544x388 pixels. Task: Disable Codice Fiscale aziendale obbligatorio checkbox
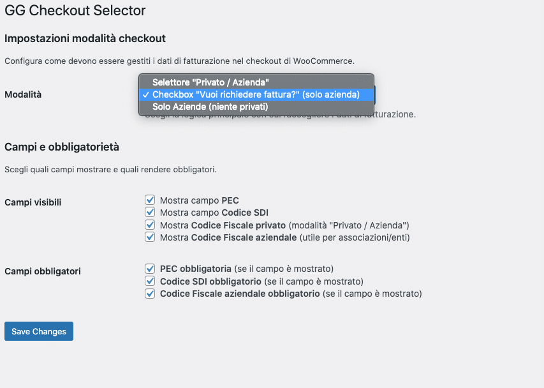pos(151,294)
